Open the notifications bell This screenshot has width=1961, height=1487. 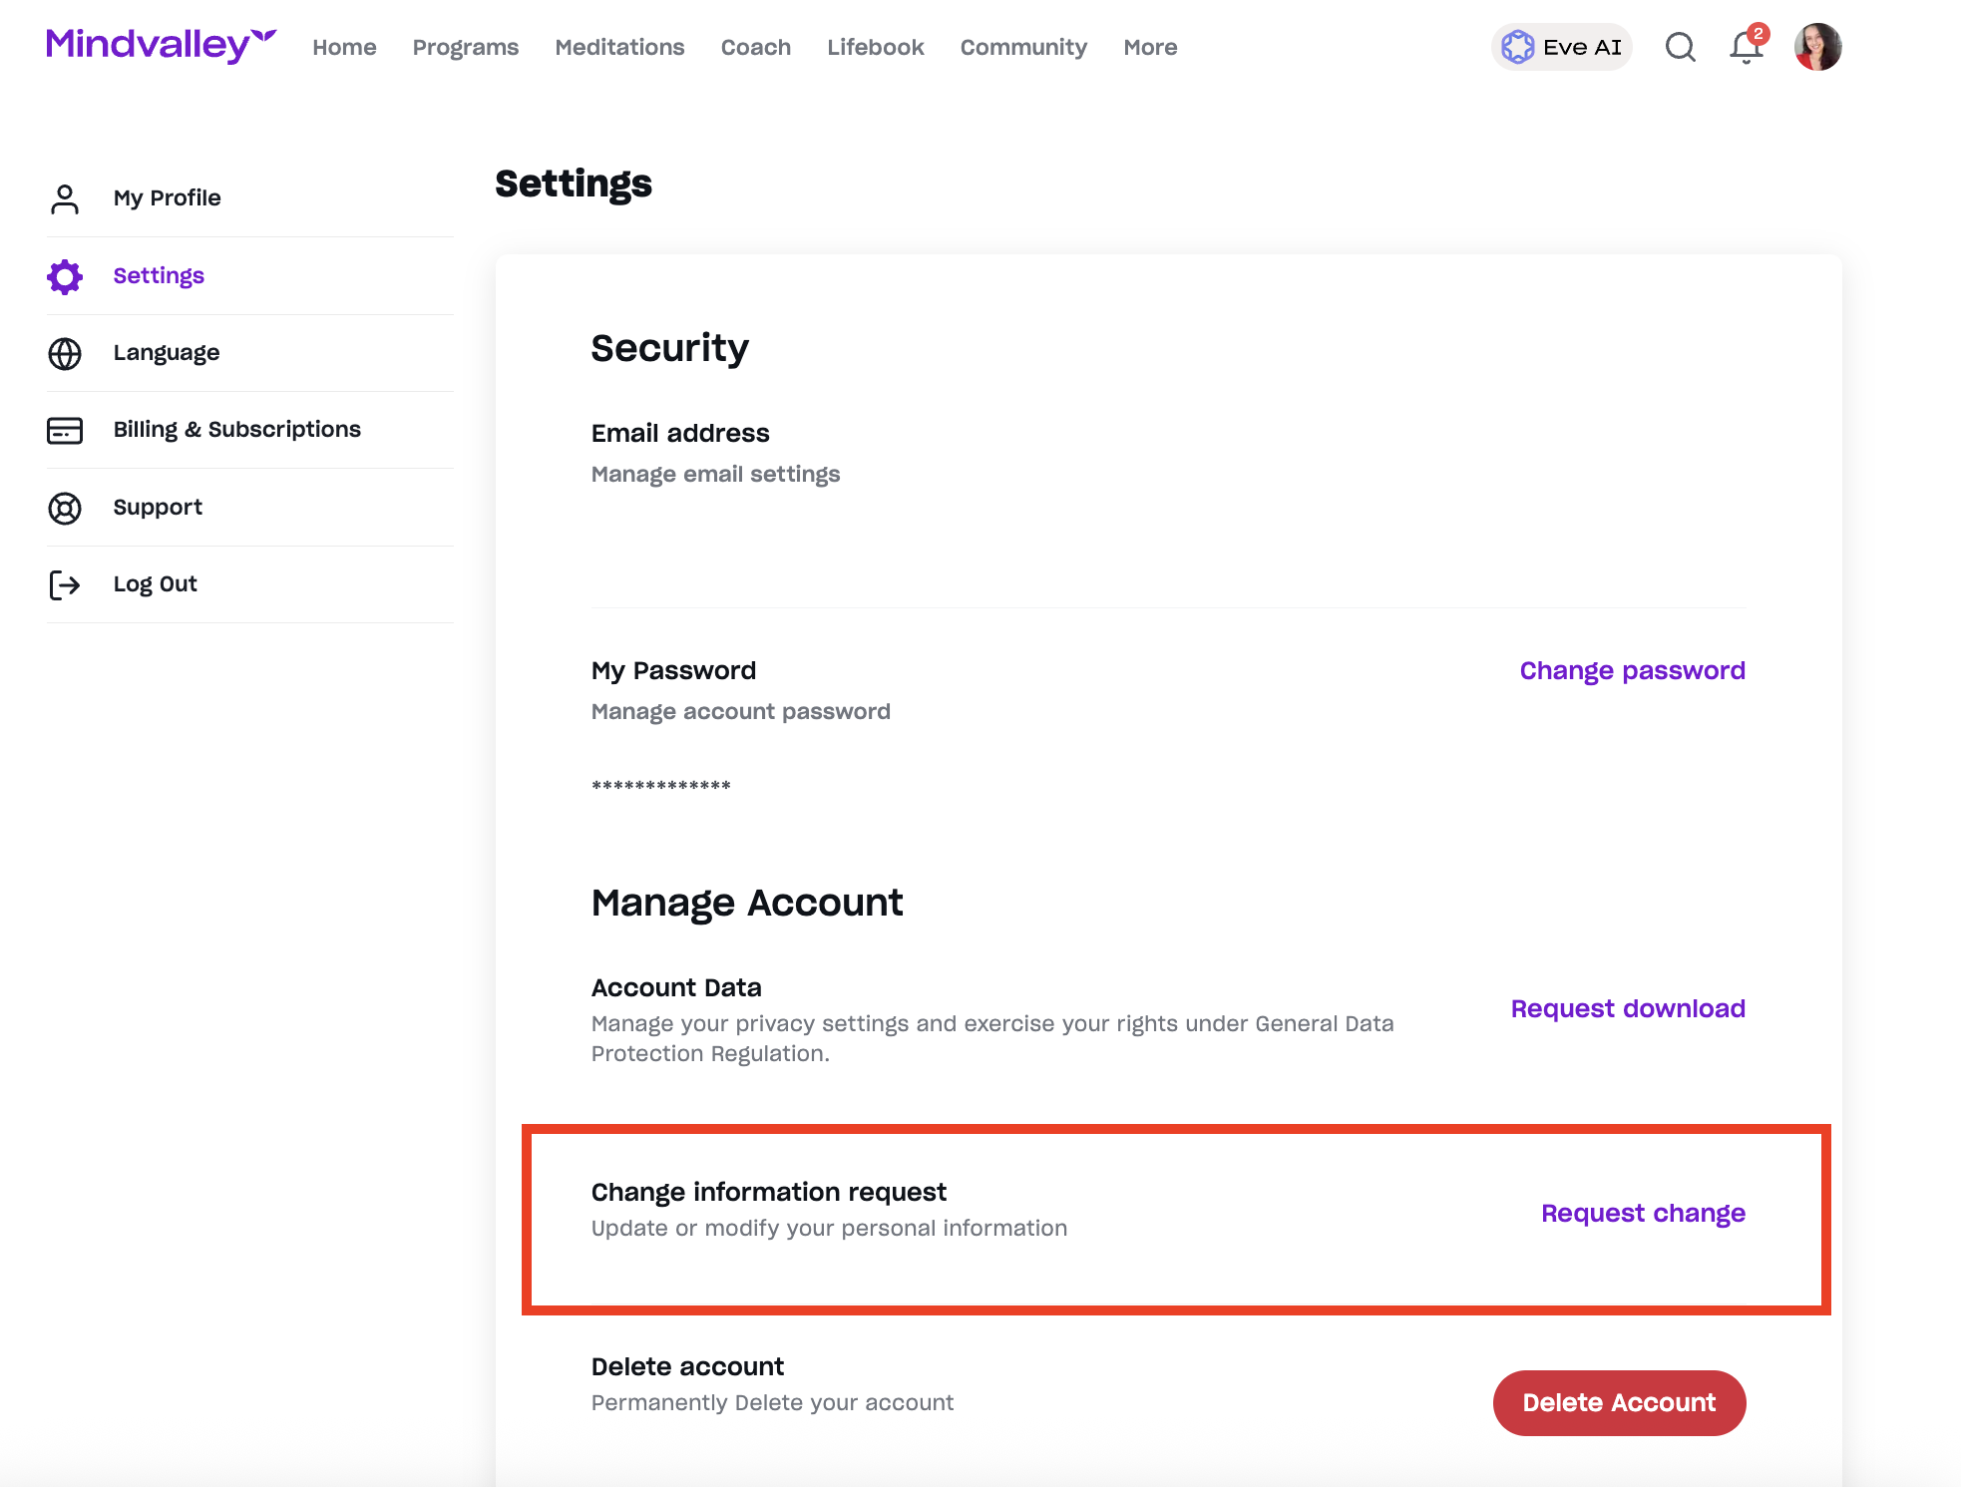click(x=1747, y=47)
